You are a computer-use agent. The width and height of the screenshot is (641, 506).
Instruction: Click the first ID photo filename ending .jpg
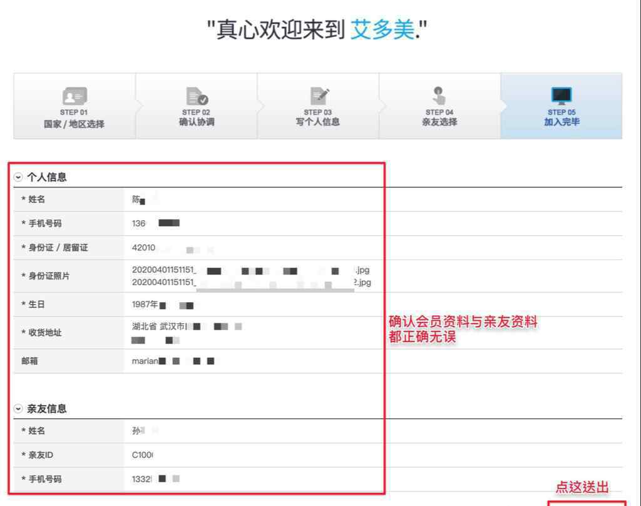250,270
